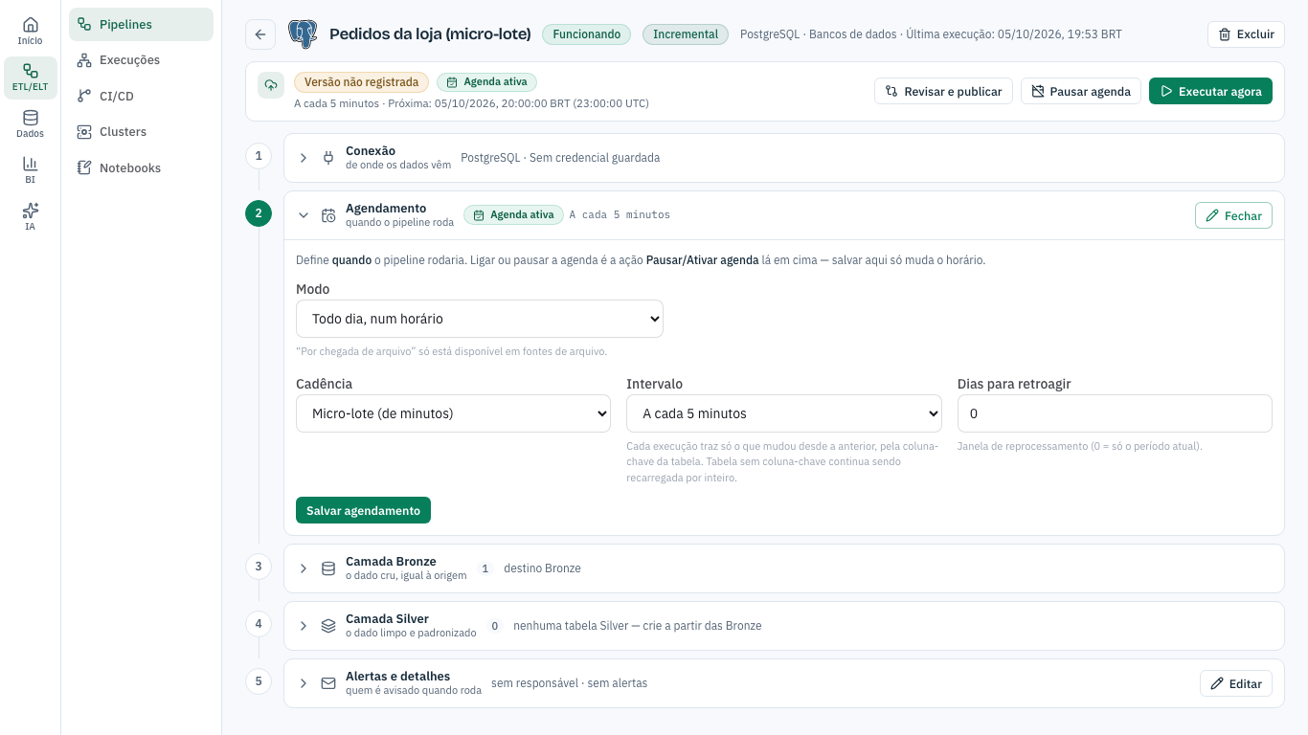Click Executar agora button

[1210, 91]
